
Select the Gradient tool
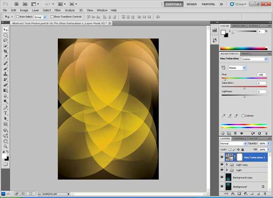(6, 91)
